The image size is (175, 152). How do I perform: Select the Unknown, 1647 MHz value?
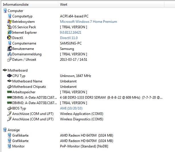coord(76,76)
